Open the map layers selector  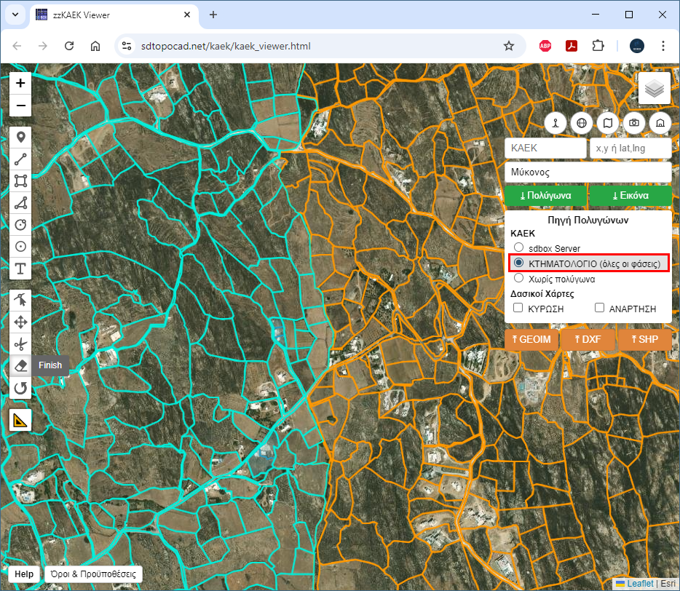click(x=654, y=88)
